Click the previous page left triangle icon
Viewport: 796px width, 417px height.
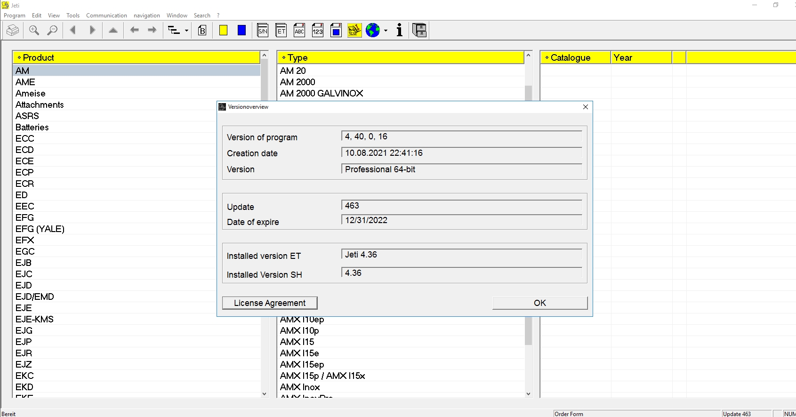point(72,31)
